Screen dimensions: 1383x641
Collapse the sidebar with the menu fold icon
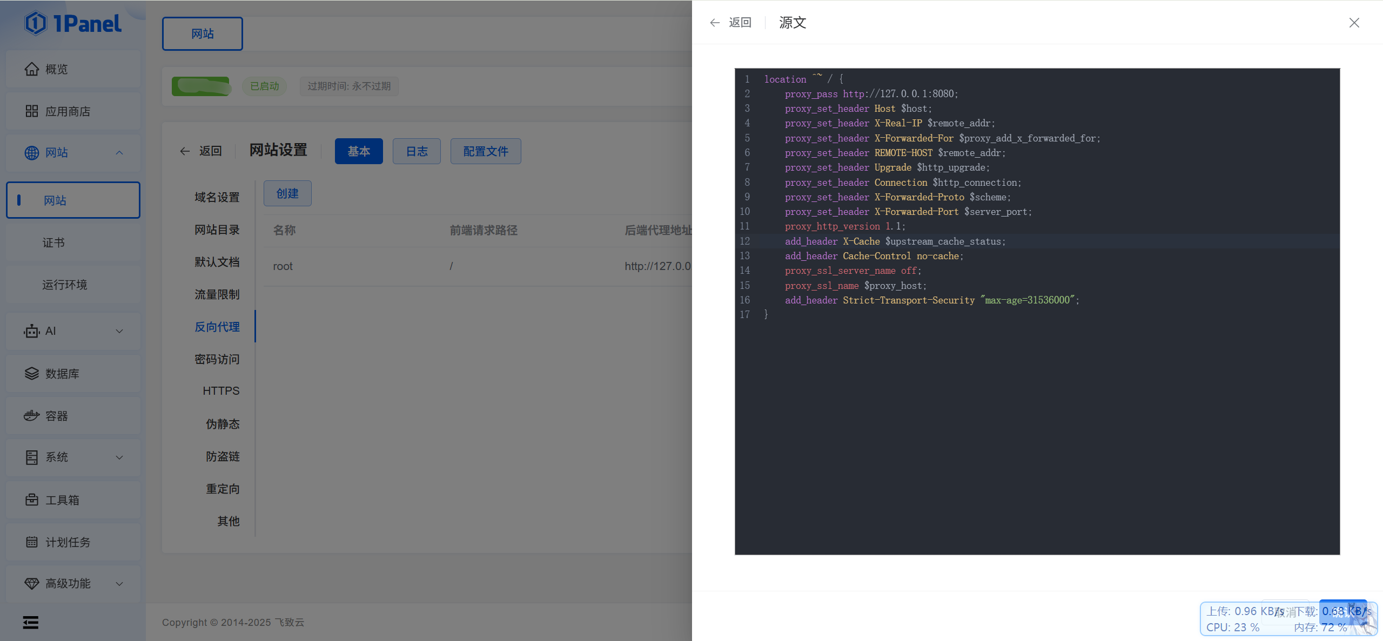(x=31, y=623)
